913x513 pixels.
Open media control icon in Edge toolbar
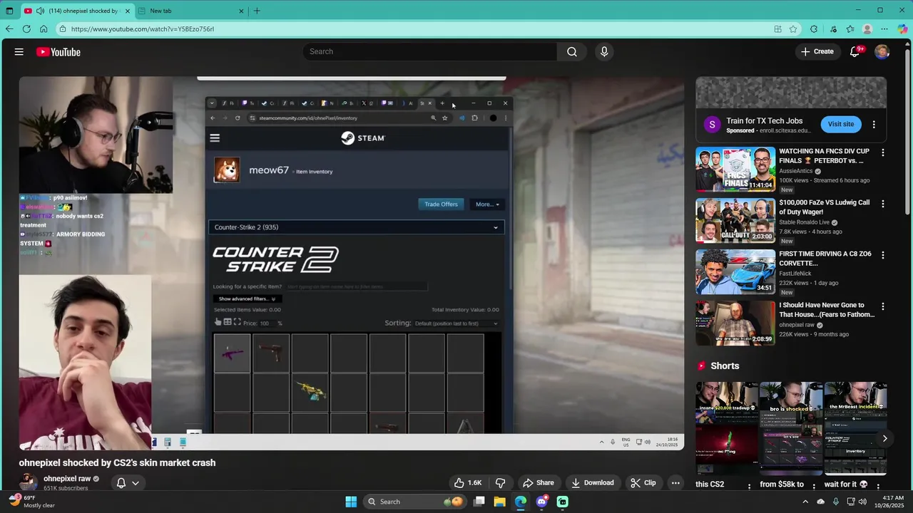click(x=833, y=29)
